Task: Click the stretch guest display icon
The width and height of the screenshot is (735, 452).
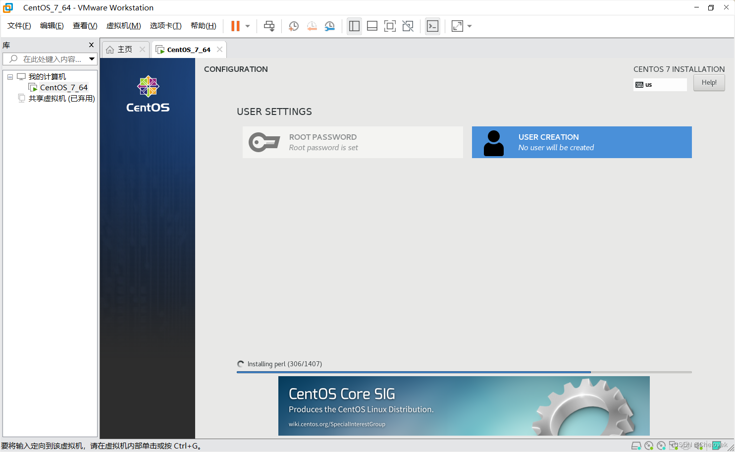Action: pos(457,26)
